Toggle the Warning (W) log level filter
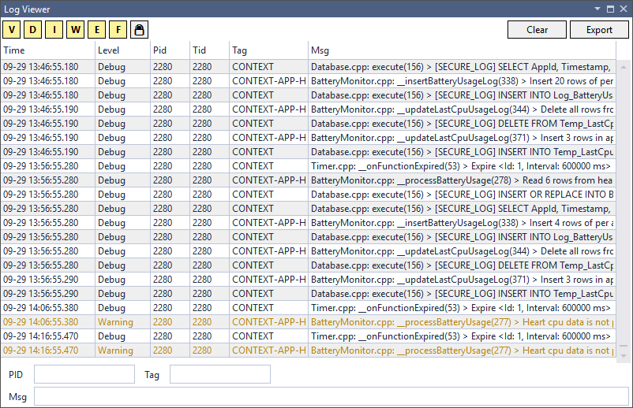This screenshot has width=633, height=408. 76,30
